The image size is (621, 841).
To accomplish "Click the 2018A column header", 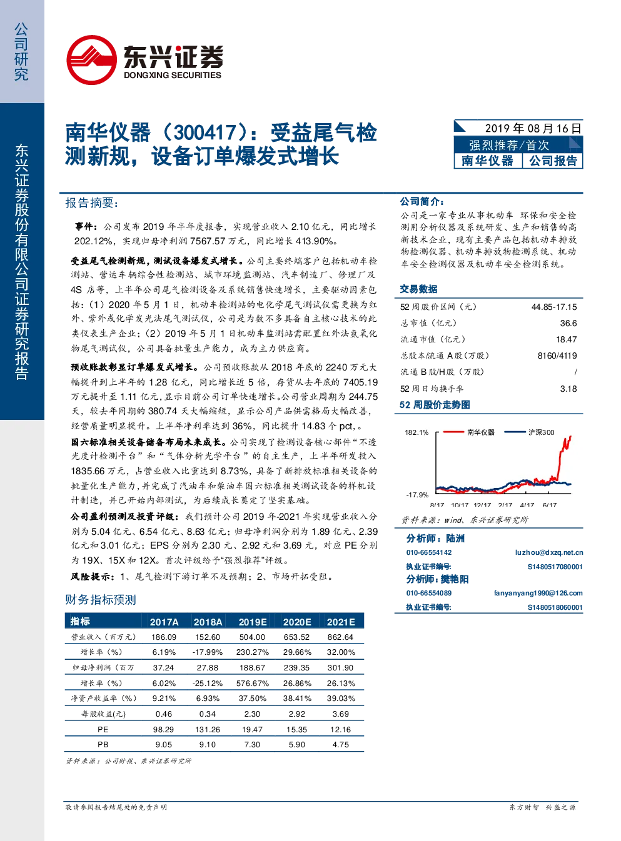I will [208, 622].
